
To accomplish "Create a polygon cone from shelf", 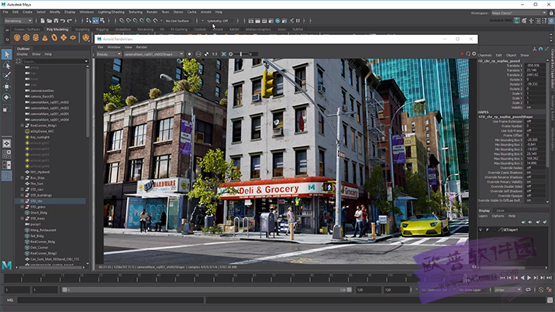I will pyautogui.click(x=45, y=37).
